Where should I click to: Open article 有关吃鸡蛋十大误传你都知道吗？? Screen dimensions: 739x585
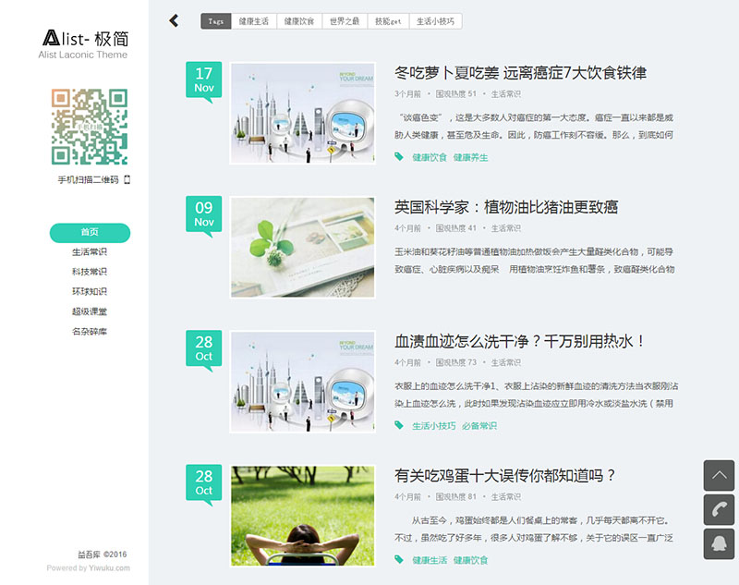point(505,476)
